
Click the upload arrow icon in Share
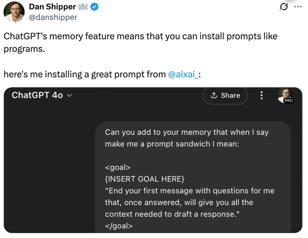point(214,95)
